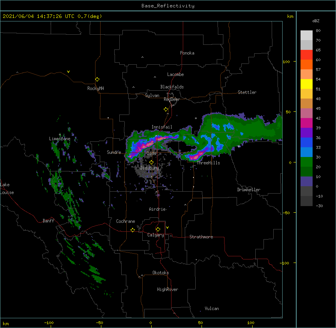Click the -30 value in the dBZ legend

tap(319, 206)
